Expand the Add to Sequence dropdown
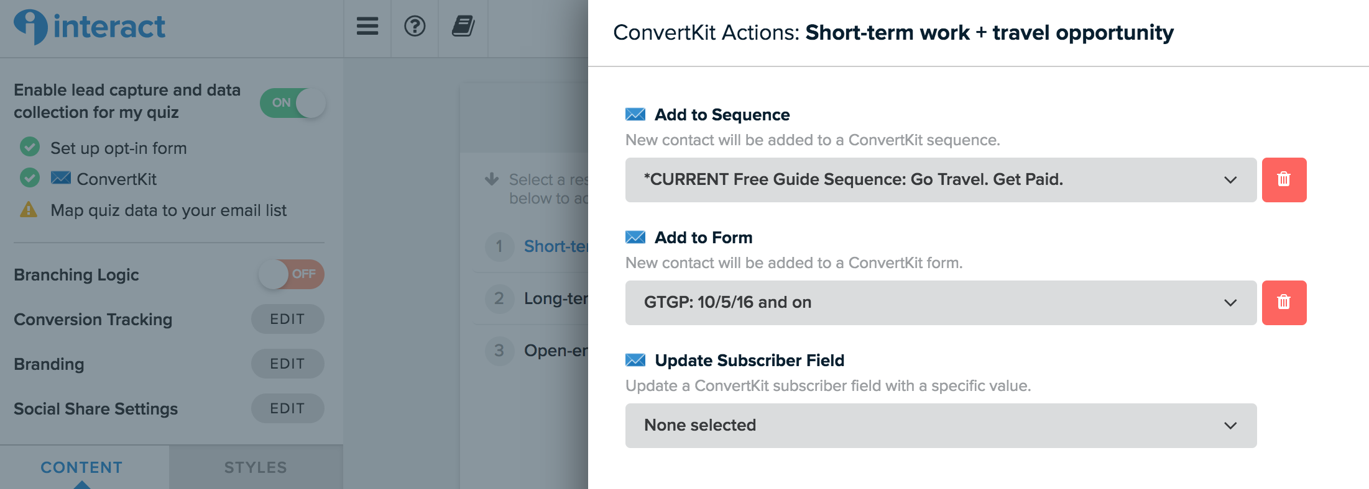This screenshot has width=1369, height=489. click(x=941, y=180)
